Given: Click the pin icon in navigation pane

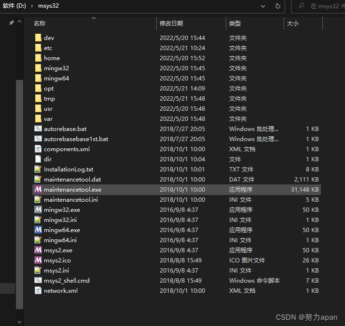Looking at the screenshot, I should click(11, 23).
